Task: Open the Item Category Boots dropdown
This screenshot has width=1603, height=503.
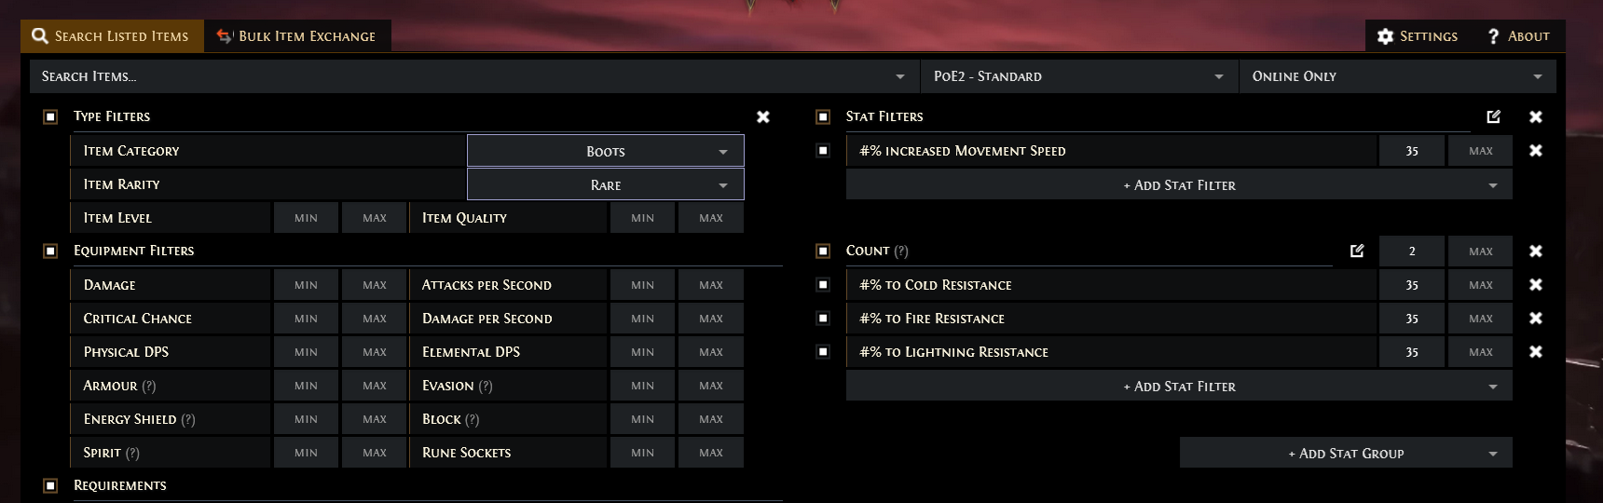Action: 606,151
